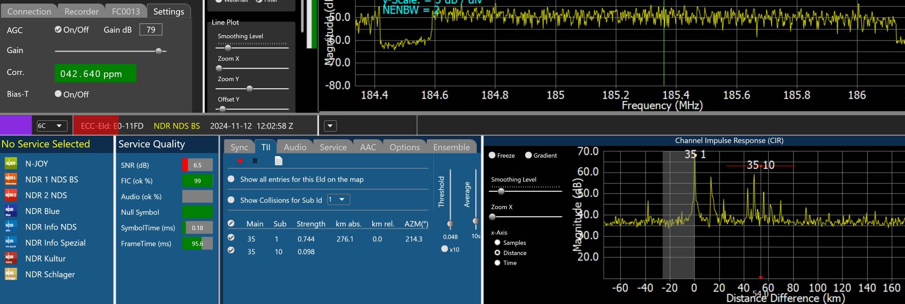Open the Recorder tab

(x=81, y=11)
